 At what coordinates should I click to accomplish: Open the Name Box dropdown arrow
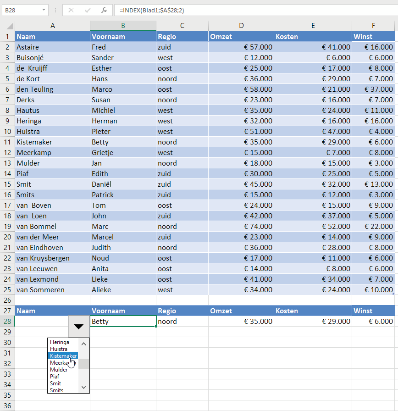[x=44, y=10]
